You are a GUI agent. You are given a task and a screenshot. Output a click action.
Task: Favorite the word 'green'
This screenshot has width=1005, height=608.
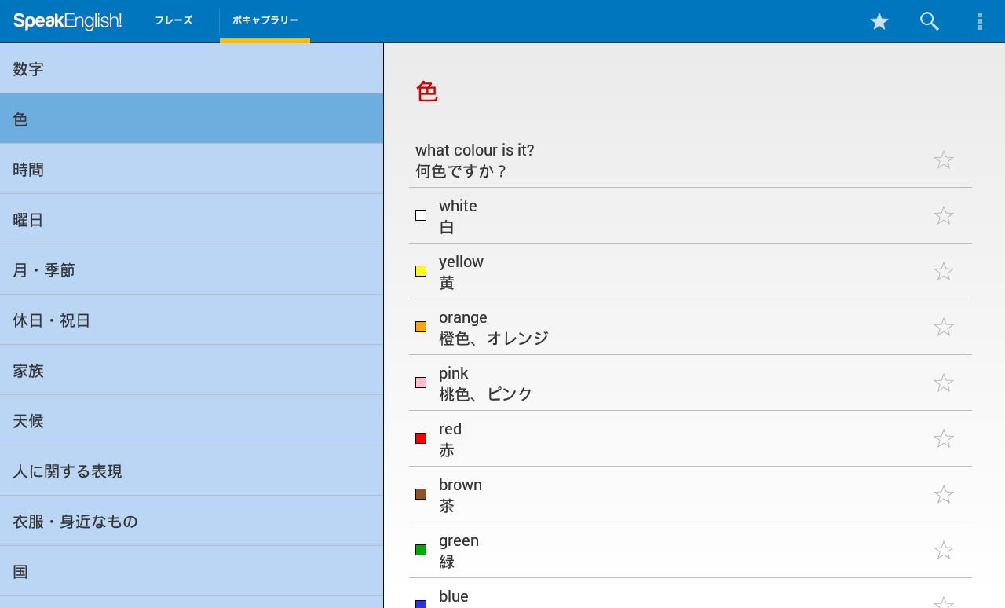(943, 551)
